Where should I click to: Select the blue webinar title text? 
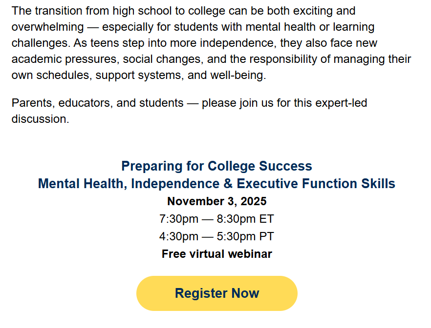pos(216,174)
